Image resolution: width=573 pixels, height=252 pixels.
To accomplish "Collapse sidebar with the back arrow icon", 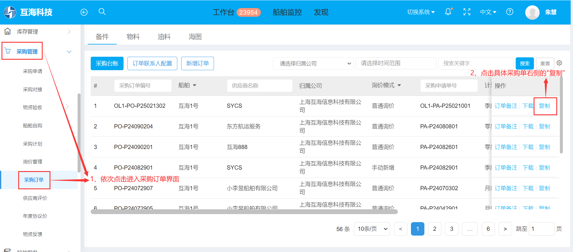I will click(x=84, y=12).
